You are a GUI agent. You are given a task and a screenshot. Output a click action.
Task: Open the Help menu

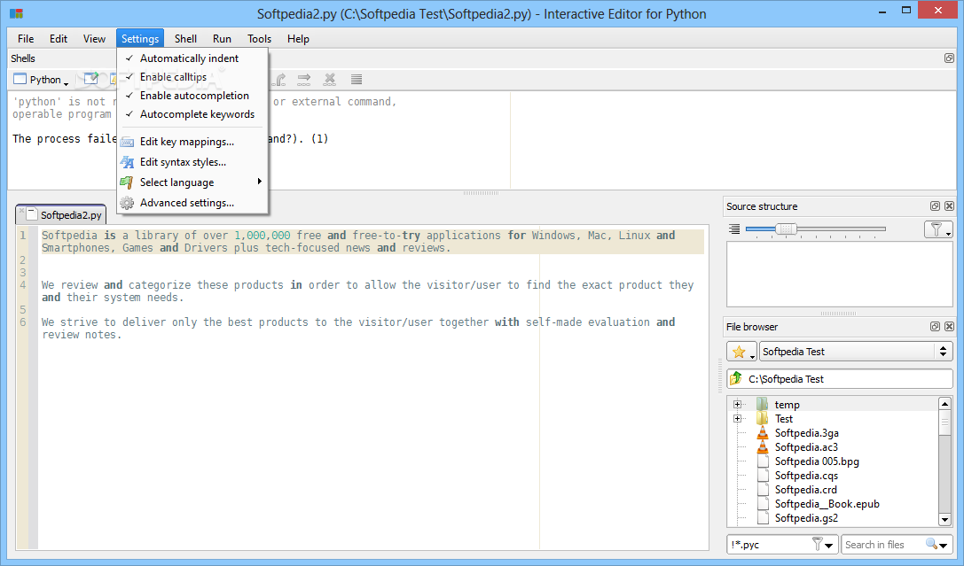(x=298, y=39)
